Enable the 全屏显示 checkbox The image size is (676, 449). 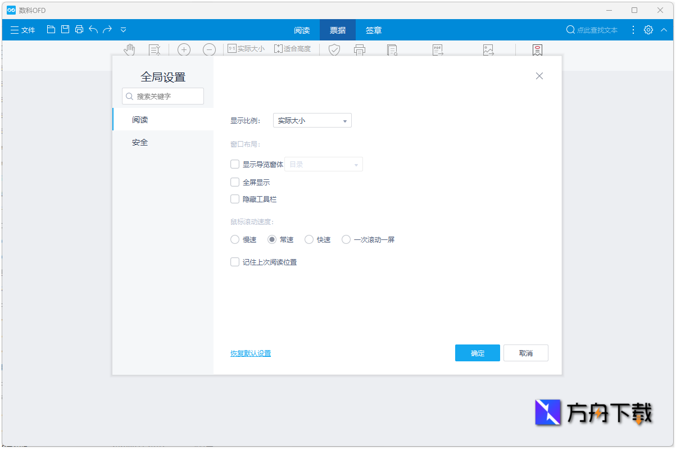[x=235, y=182]
